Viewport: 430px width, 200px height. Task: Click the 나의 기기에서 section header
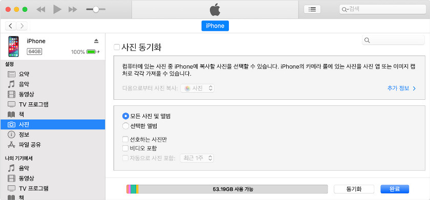(19, 158)
